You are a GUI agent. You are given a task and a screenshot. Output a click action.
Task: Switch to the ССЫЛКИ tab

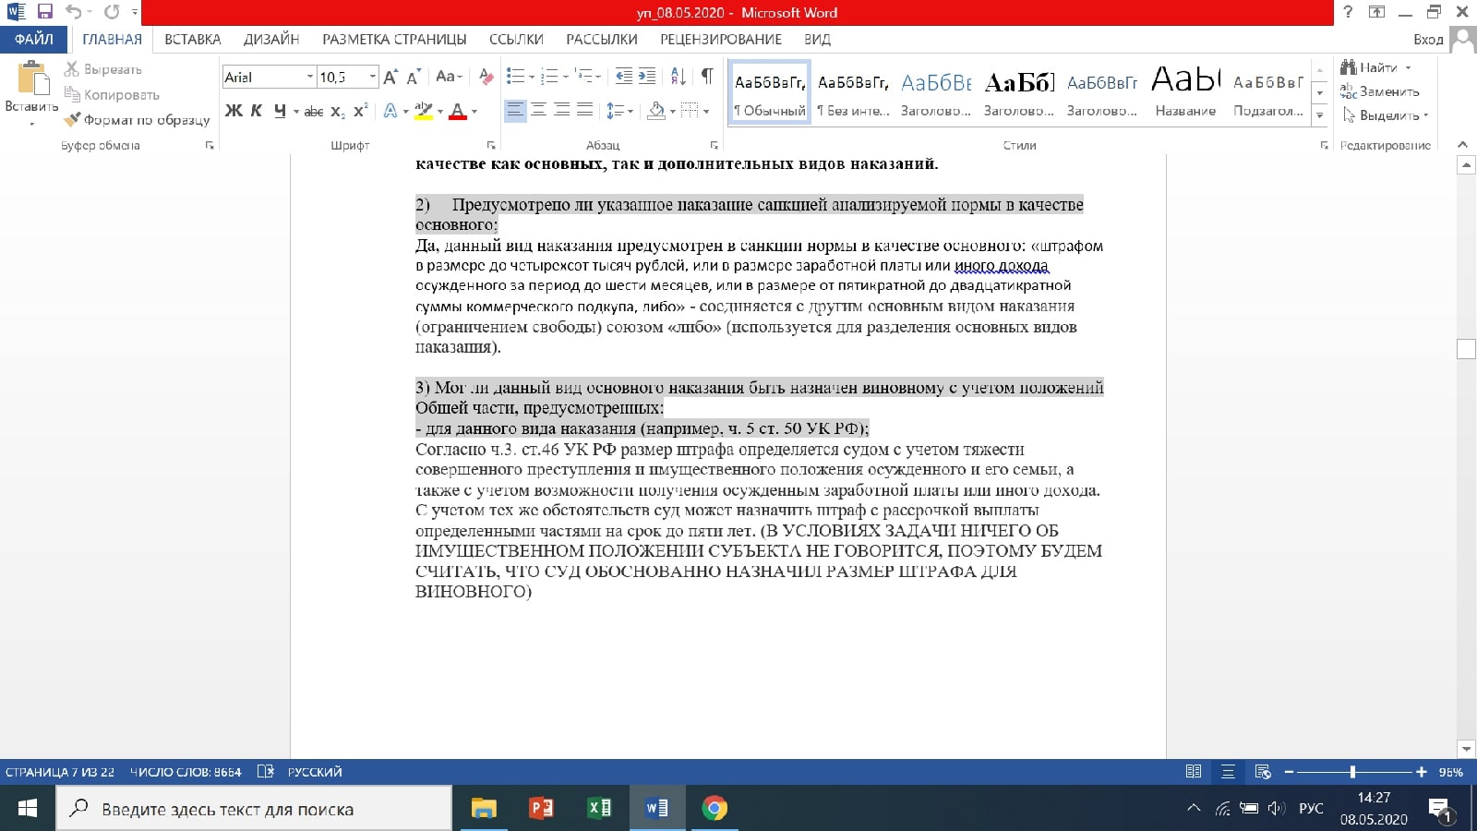tap(516, 39)
